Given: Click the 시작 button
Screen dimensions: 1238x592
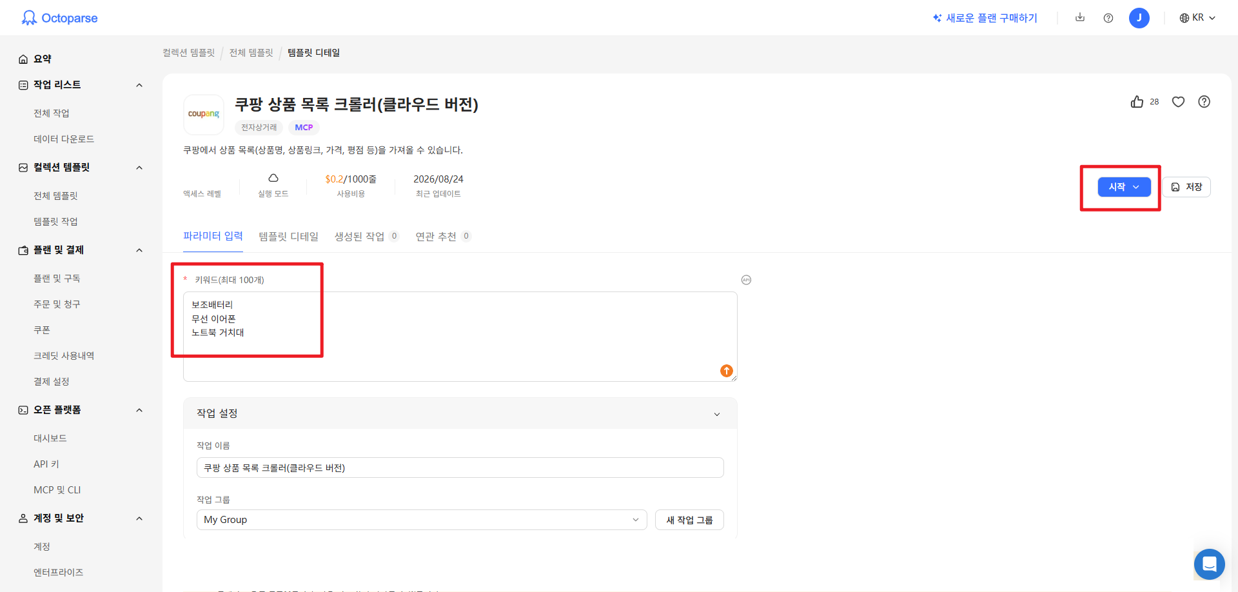Looking at the screenshot, I should [x=1124, y=187].
